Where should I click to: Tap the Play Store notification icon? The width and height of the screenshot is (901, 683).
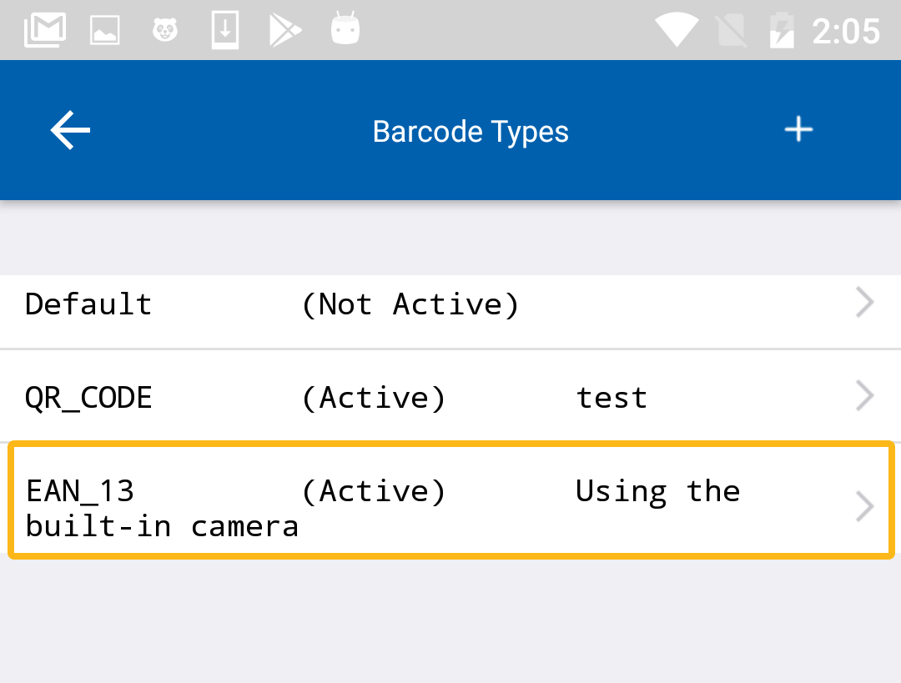click(x=285, y=31)
